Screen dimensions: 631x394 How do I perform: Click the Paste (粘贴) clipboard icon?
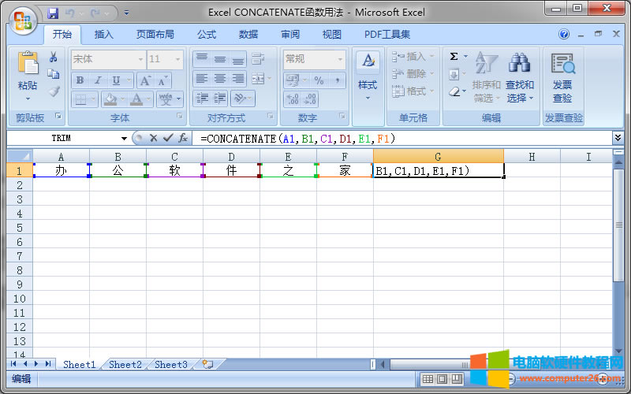(28, 65)
